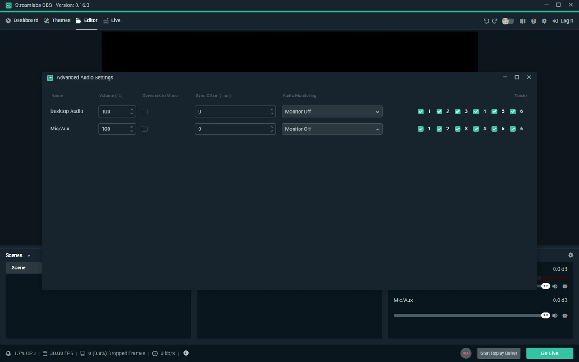This screenshot has width=579, height=362.
Task: Open the help question mark icon
Action: (533, 21)
